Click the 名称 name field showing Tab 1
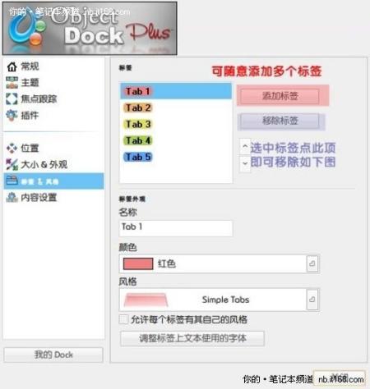Image resolution: width=370 pixels, height=389 pixels. coord(176,228)
